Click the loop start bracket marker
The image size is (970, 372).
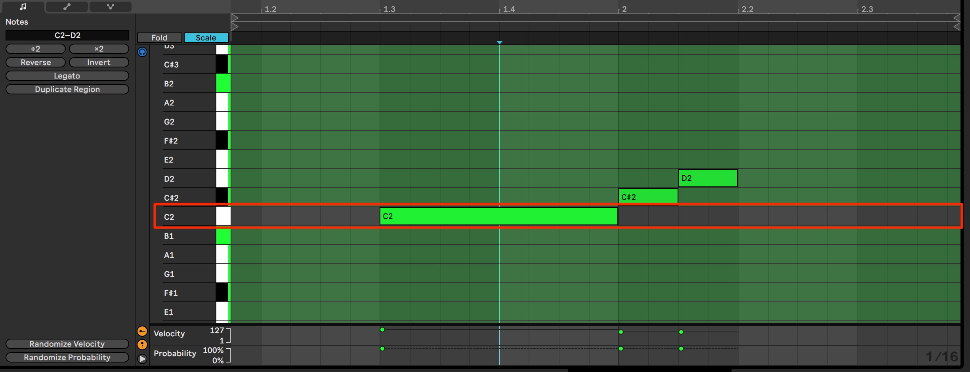coord(235,18)
